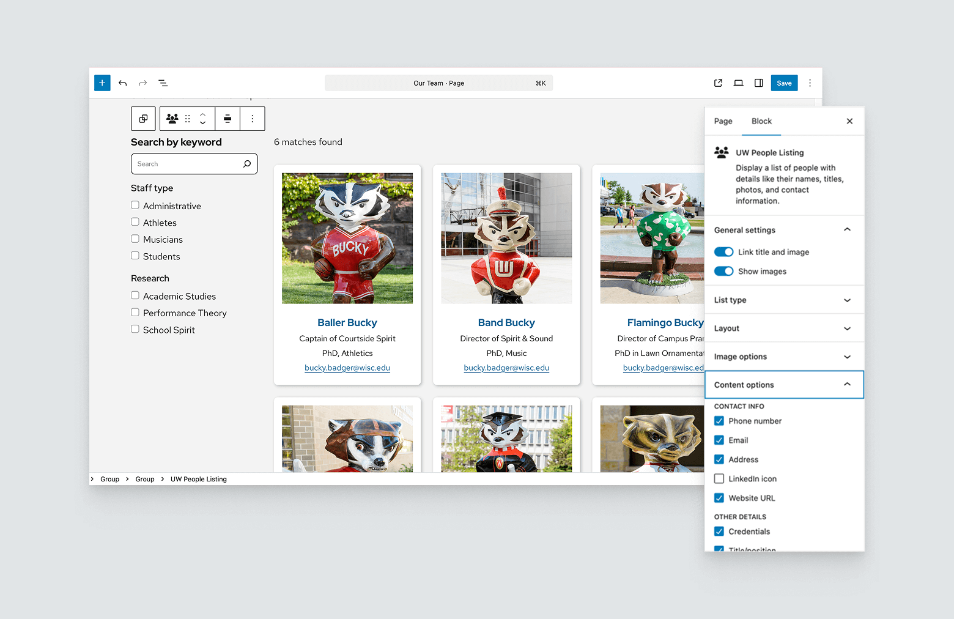Switch to the Page tab
The width and height of the screenshot is (954, 619).
[723, 121]
